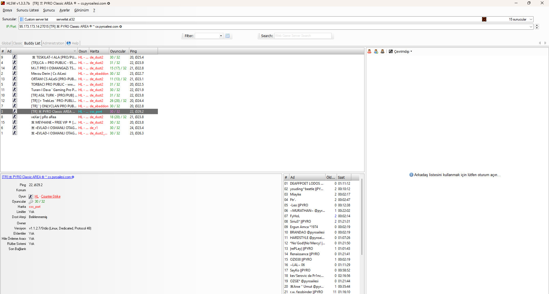Click the game icon of TrebLes PRO-PUBLI row
549x294 pixels.
click(15, 100)
